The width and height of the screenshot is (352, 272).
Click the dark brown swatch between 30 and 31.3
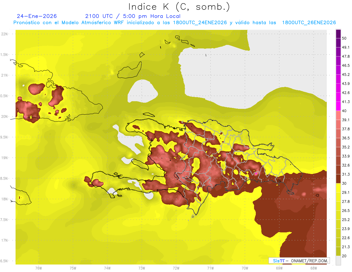click(x=338, y=179)
